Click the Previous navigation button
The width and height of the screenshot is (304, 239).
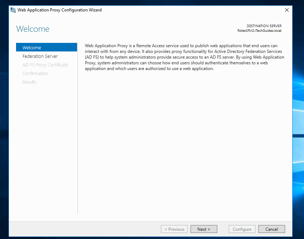coord(174,229)
